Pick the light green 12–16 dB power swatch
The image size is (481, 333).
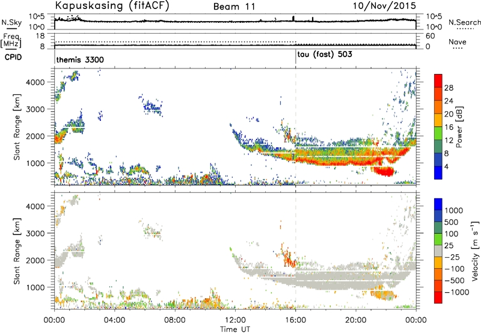pos(438,133)
